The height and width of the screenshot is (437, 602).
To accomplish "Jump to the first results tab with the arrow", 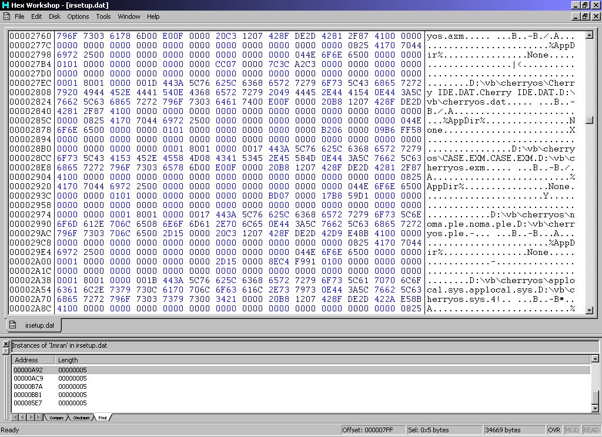I will click(x=15, y=418).
